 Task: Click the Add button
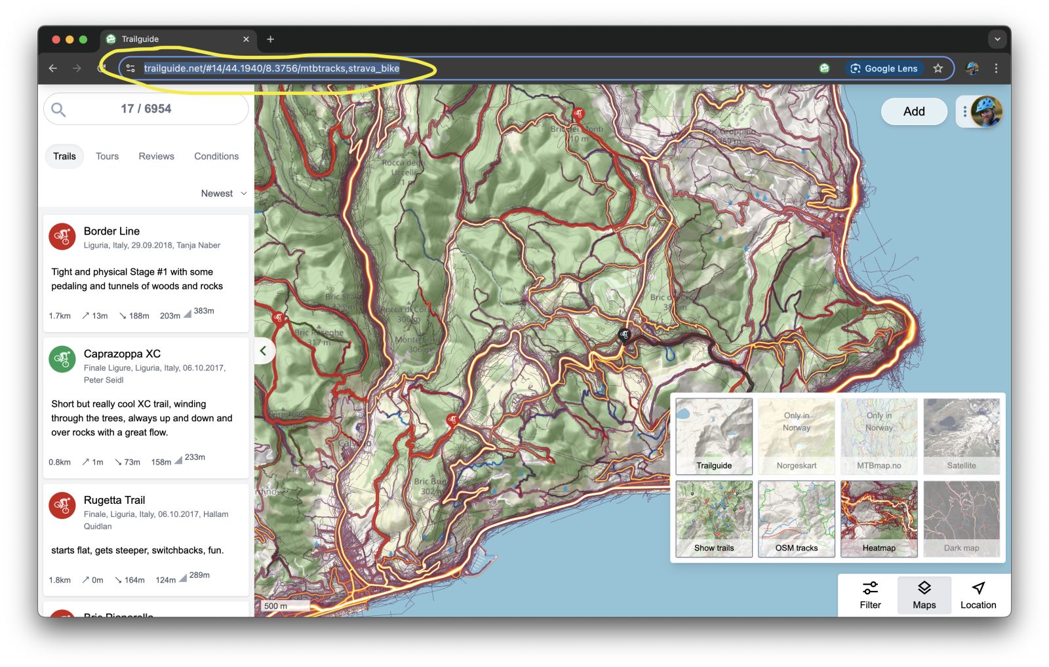(x=914, y=111)
